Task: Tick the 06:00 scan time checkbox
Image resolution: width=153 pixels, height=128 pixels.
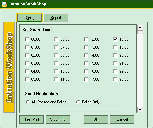Action: [56, 39]
